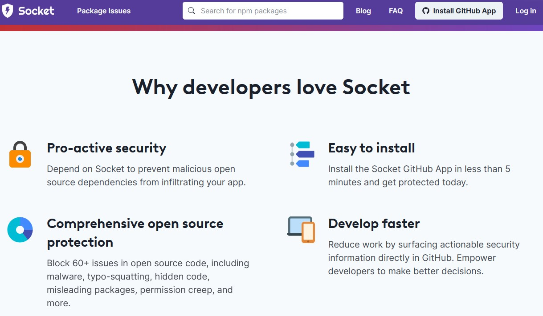Viewport: 543px width, 316px height.
Task: Click the GitHub octocat icon
Action: click(x=426, y=11)
